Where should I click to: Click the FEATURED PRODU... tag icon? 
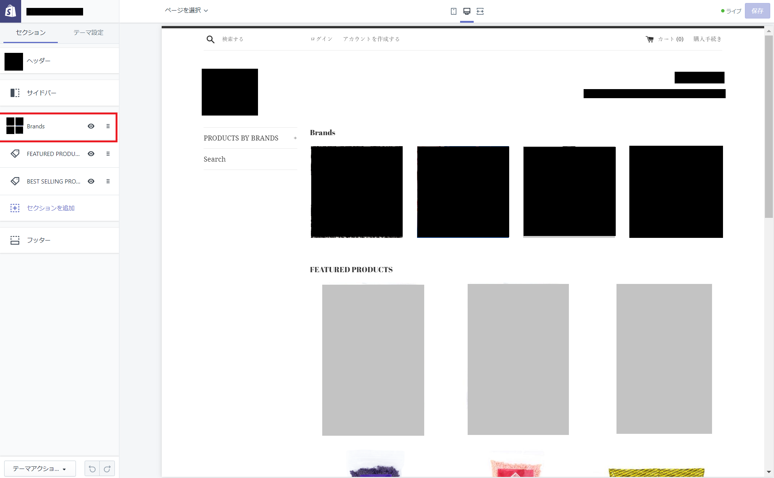pyautogui.click(x=15, y=154)
